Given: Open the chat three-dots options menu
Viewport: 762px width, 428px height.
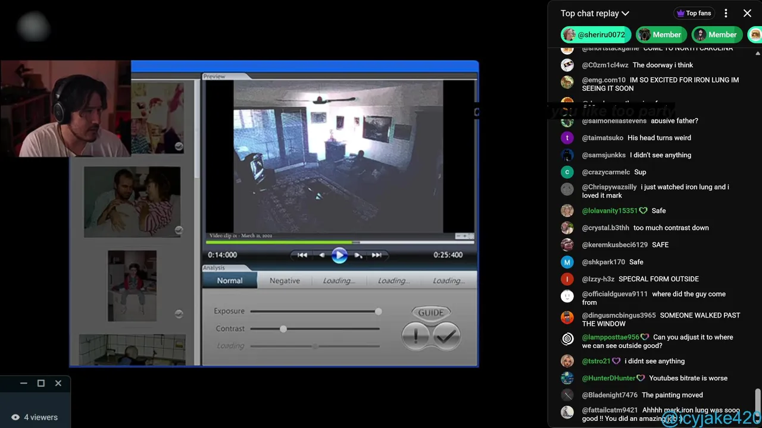Looking at the screenshot, I should click(726, 13).
